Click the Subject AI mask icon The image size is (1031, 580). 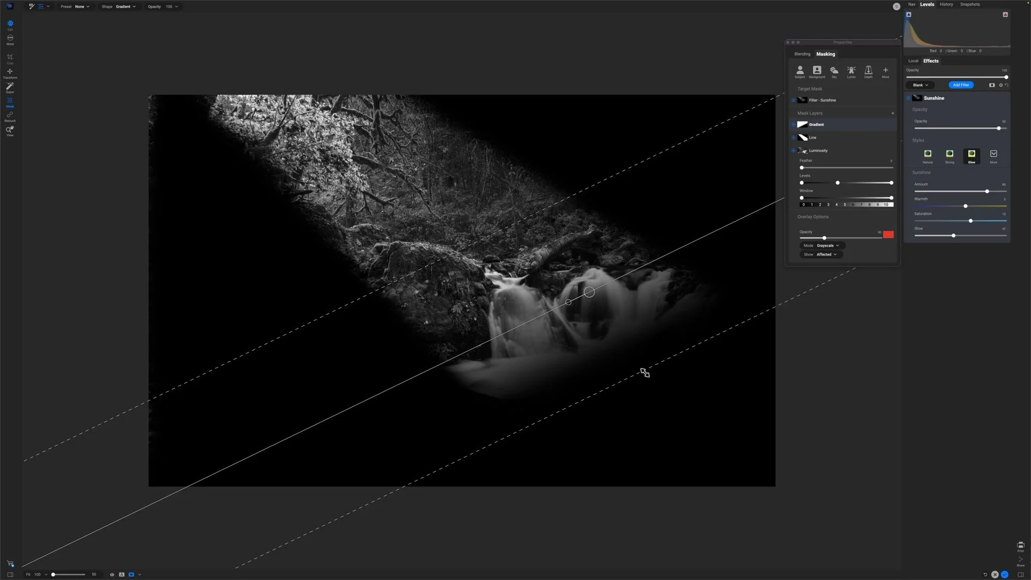tap(800, 71)
